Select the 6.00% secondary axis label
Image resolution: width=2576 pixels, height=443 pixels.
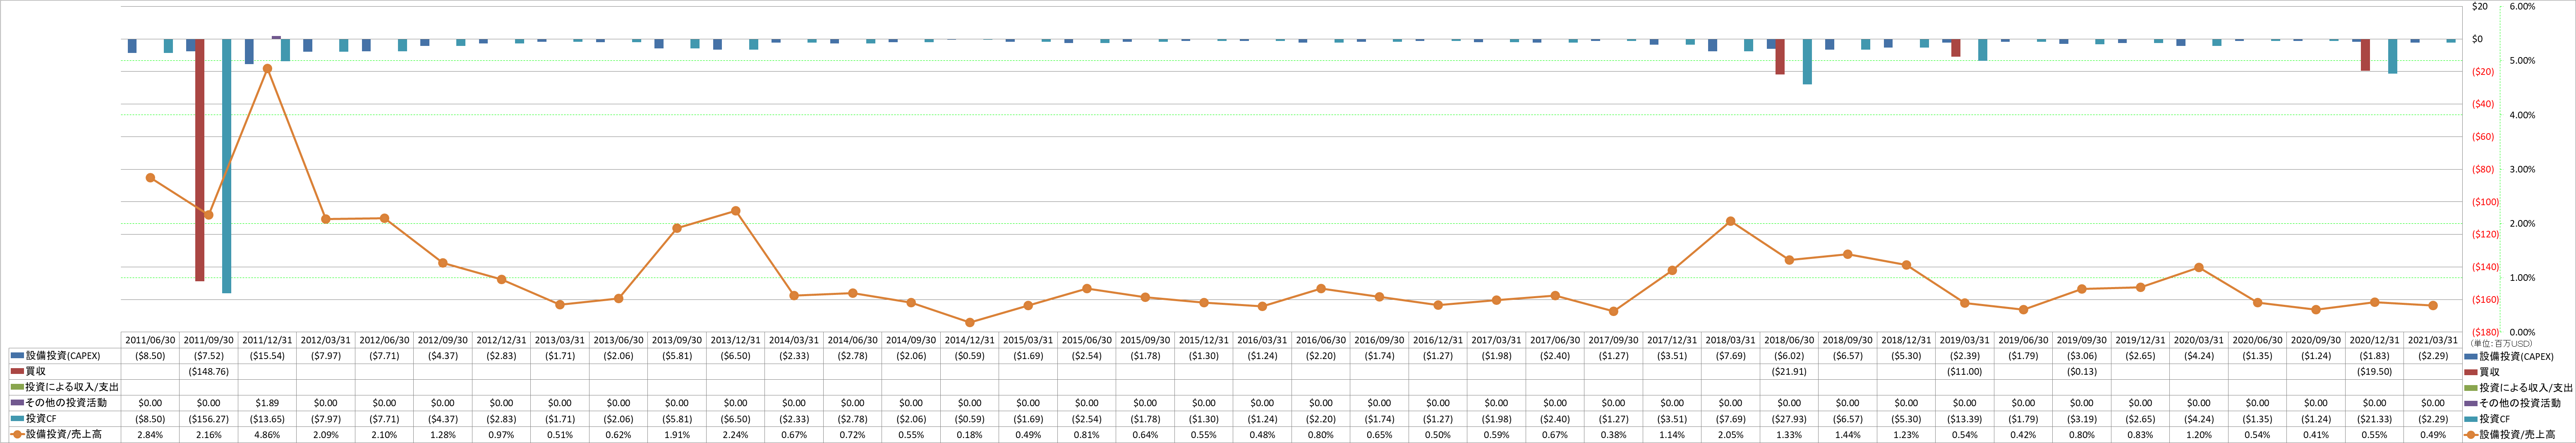tap(2523, 6)
